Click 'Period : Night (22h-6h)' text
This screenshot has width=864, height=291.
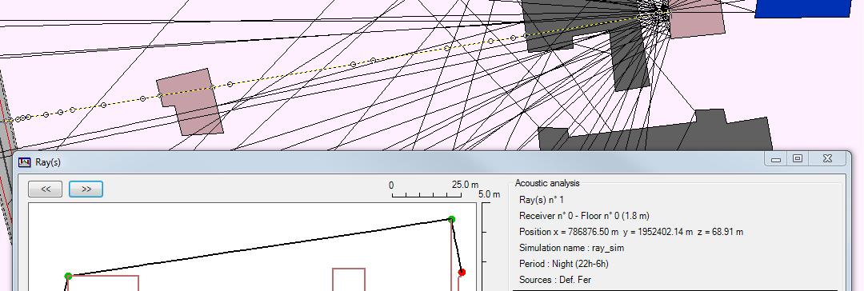pyautogui.click(x=564, y=264)
